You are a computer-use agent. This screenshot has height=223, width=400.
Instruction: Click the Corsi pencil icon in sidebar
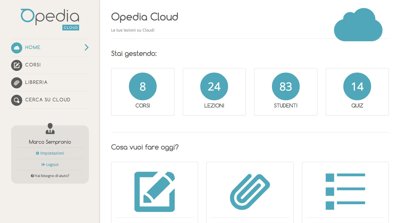pos(17,65)
